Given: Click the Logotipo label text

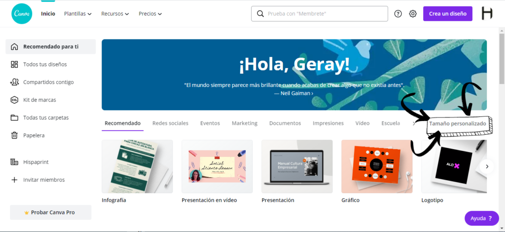Looking at the screenshot, I should tap(432, 200).
